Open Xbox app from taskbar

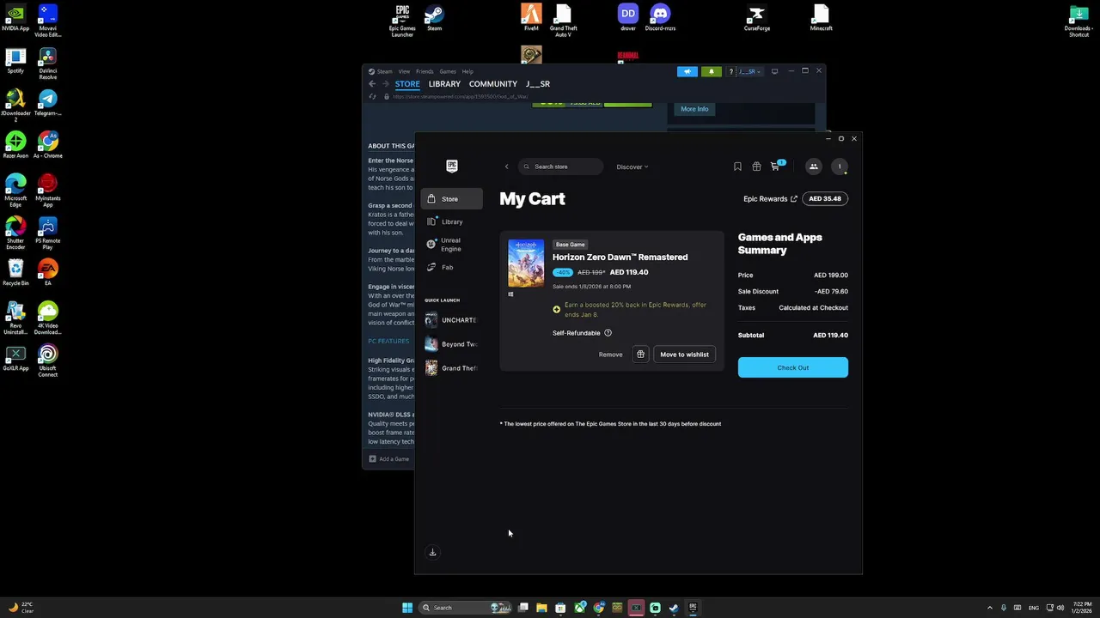[580, 608]
